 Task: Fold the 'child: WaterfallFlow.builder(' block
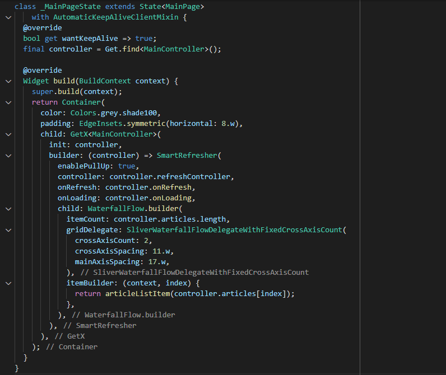8,209
